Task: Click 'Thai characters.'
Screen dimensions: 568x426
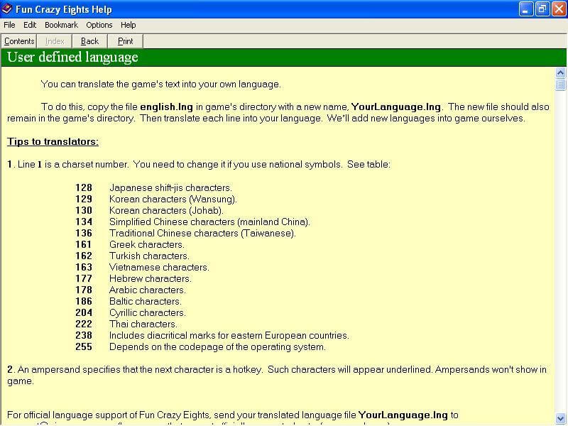Action: click(x=143, y=324)
